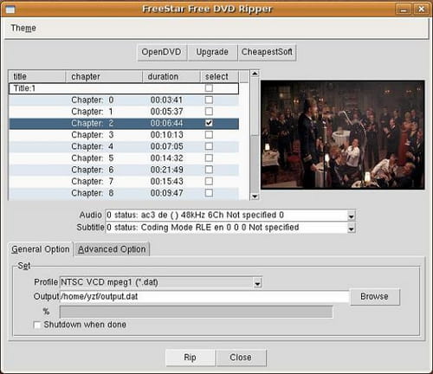Check the Chapter 4 select box
The width and height of the screenshot is (433, 374).
pyautogui.click(x=209, y=146)
